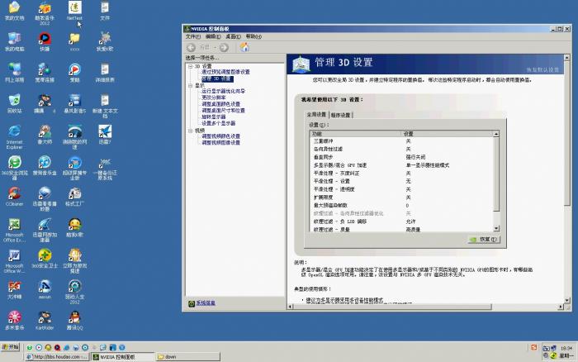This screenshot has width=578, height=362.
Task: Switch to the 程序设置 tab
Action: 340,115
